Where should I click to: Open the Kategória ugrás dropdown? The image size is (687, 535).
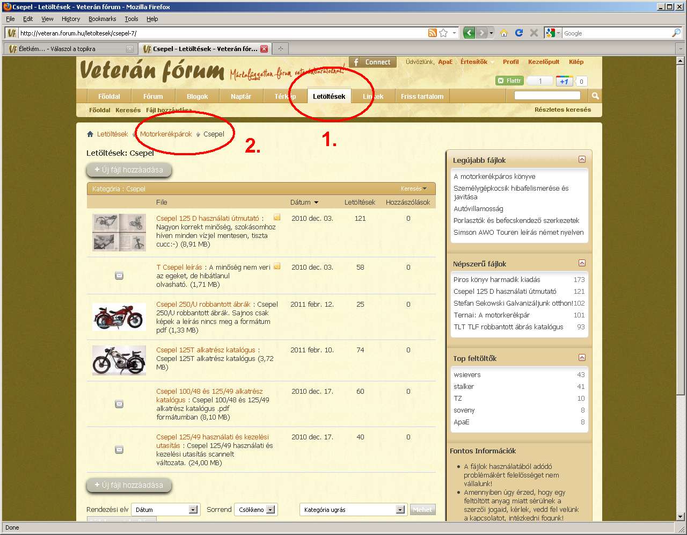point(400,510)
